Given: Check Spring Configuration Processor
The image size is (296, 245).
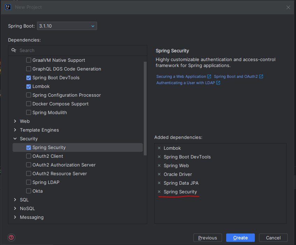Looking at the screenshot, I should (29, 95).
